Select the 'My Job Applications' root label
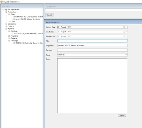The height and width of the screenshot is (128, 142). [12, 10]
